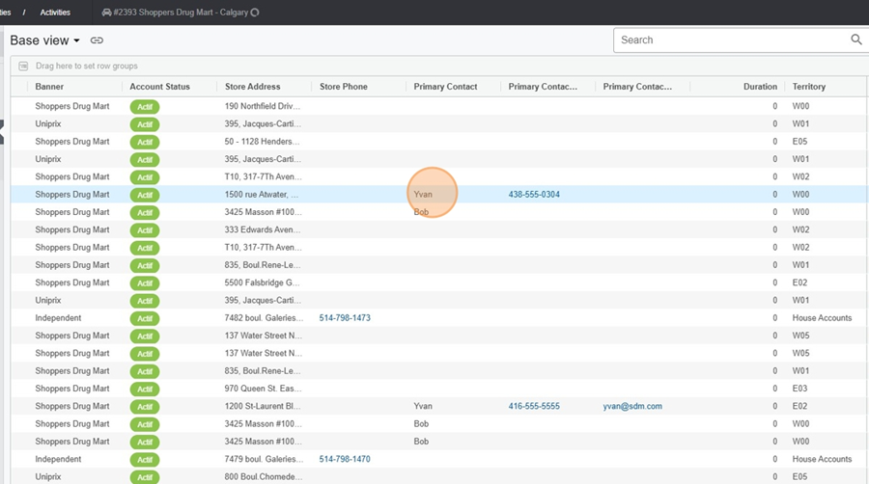The width and height of the screenshot is (869, 484).
Task: Click phone link 438-555-0304
Action: tap(534, 194)
